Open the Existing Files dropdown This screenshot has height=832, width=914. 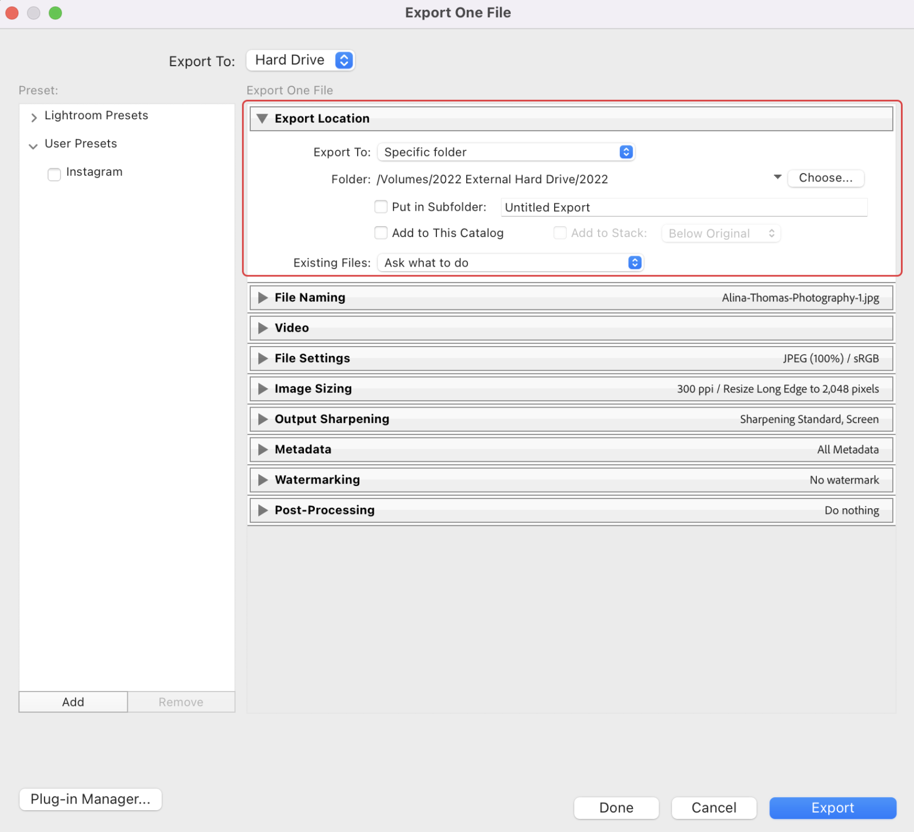pos(510,263)
